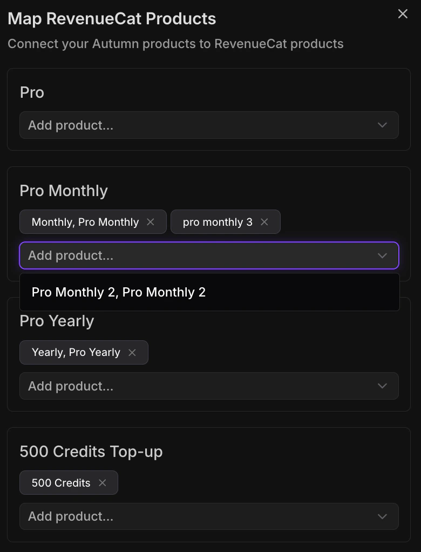Viewport: 421px width, 552px height.
Task: Click the remove icon on pro monthly 3
Action: (264, 221)
